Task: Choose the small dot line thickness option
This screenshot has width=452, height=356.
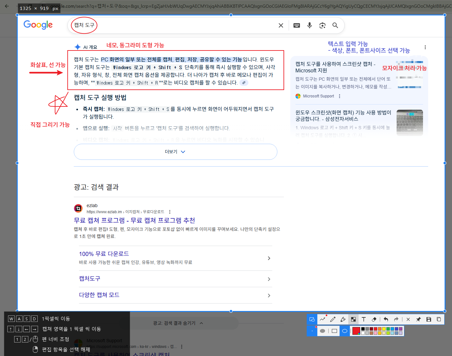Action: (x=312, y=331)
